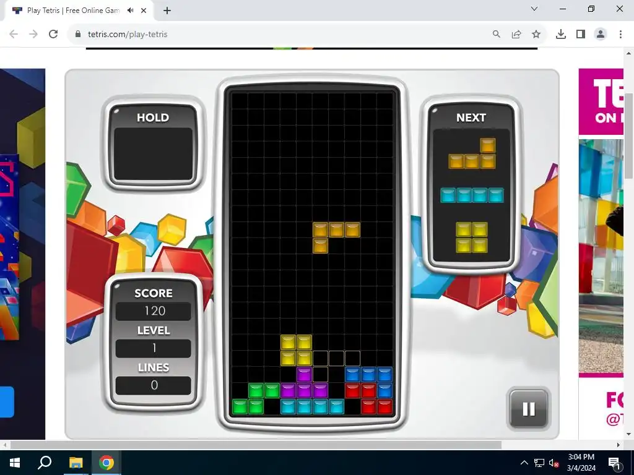Open the notification center icon
The width and height of the screenshot is (634, 475).
(x=614, y=463)
